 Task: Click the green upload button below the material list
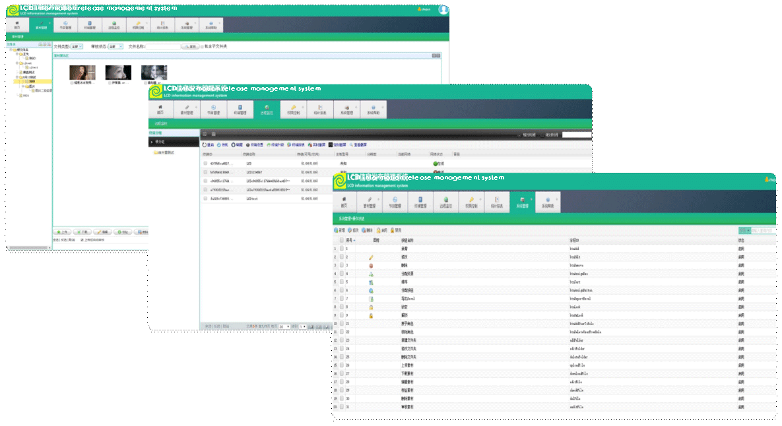pos(61,232)
